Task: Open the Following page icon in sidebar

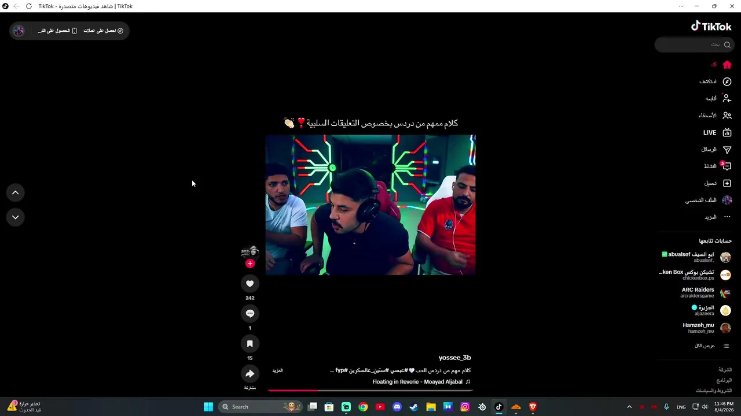Action: coord(727,98)
